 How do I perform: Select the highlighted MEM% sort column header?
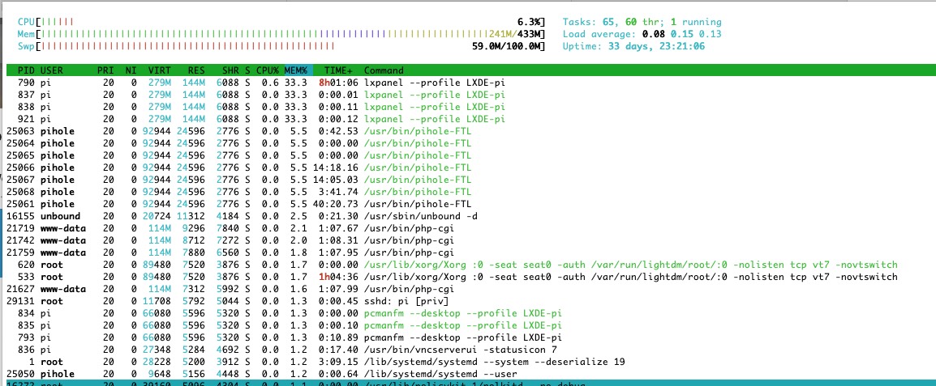(296, 70)
